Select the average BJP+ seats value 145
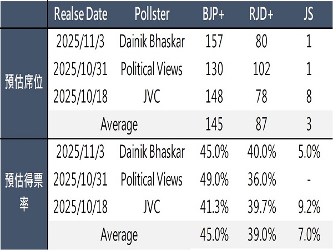Viewport: 333px width, 250px height. [213, 124]
